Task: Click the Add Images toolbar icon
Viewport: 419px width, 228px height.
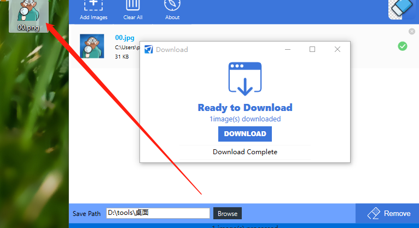Action: [93, 5]
